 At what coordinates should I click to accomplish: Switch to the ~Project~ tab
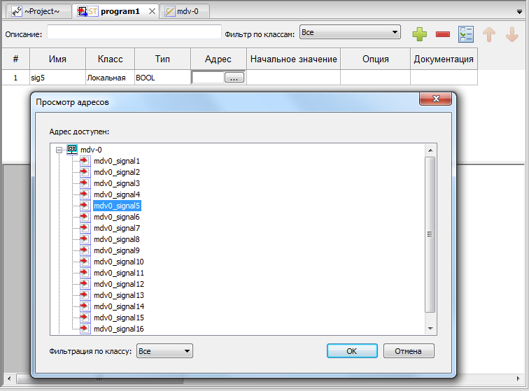point(39,11)
